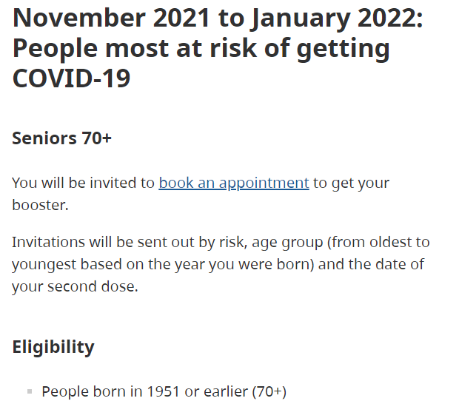Click the word "booster." in the first paragraph
Image resolution: width=459 pixels, height=401 pixels.
pyautogui.click(x=40, y=205)
